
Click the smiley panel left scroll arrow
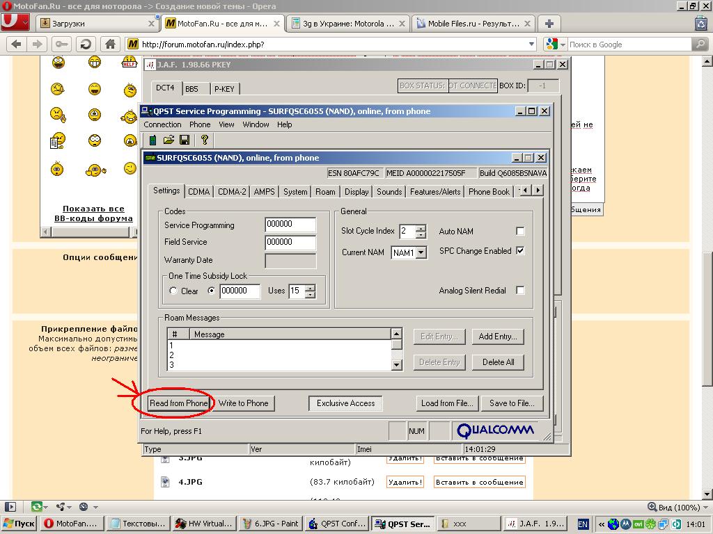45,232
